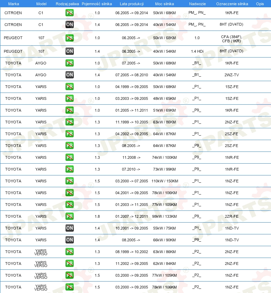Select the 01.2007 -> 12.2011 production years cell
Screen dimensions: 271x293
132,216
